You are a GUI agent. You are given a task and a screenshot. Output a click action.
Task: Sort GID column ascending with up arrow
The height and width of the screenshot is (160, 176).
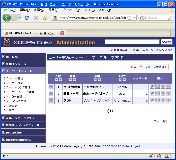[57, 80]
